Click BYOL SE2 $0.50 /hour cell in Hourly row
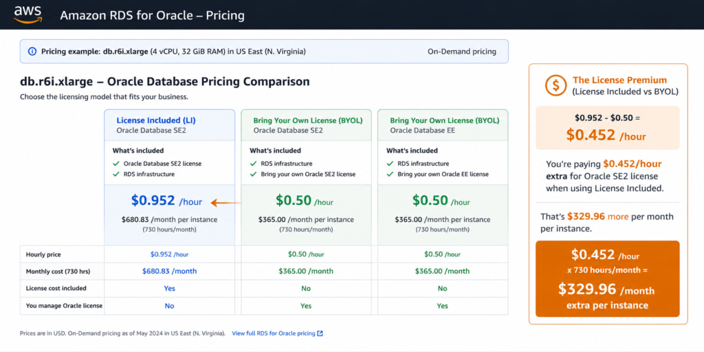The width and height of the screenshot is (704, 352). 306,254
